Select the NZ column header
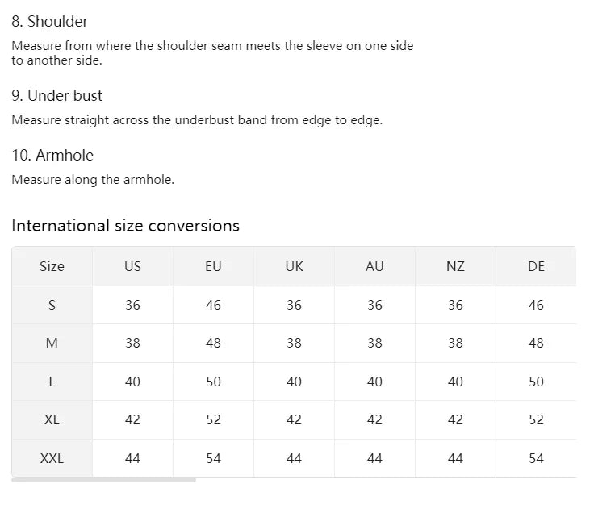The image size is (594, 513). [455, 266]
